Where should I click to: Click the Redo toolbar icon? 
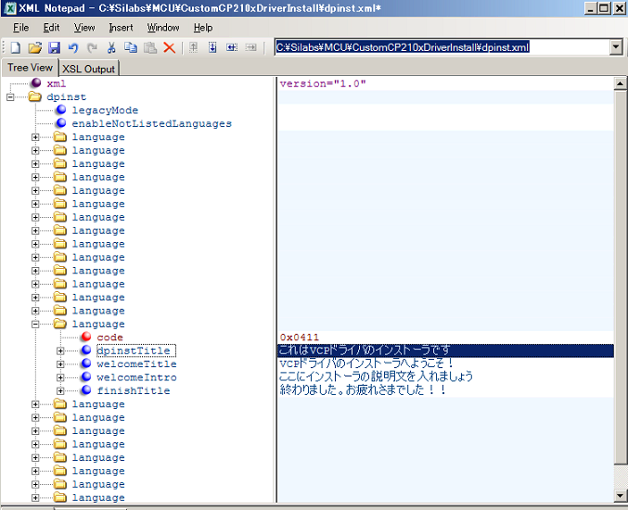92,47
